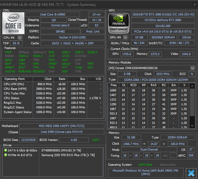Select the Ring/LLC Status row
This screenshot has width=198, height=179.
pos(53,107)
